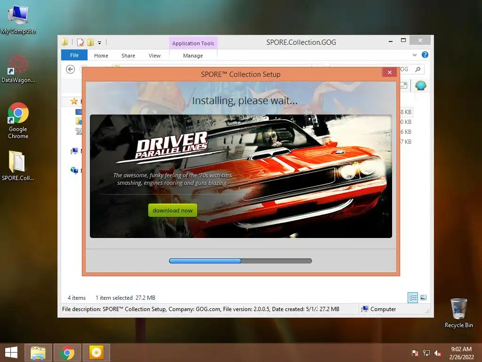Click the '27.2 MB' size in status bar
The image size is (482, 362).
(329, 309)
